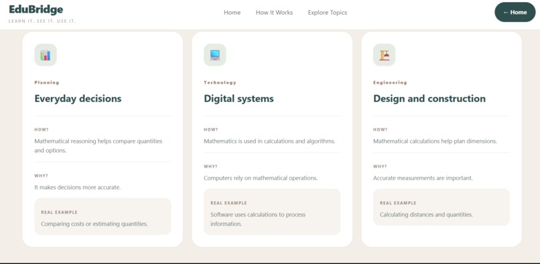
Task: Click the 'Engineering' category label
Action: [x=390, y=82]
